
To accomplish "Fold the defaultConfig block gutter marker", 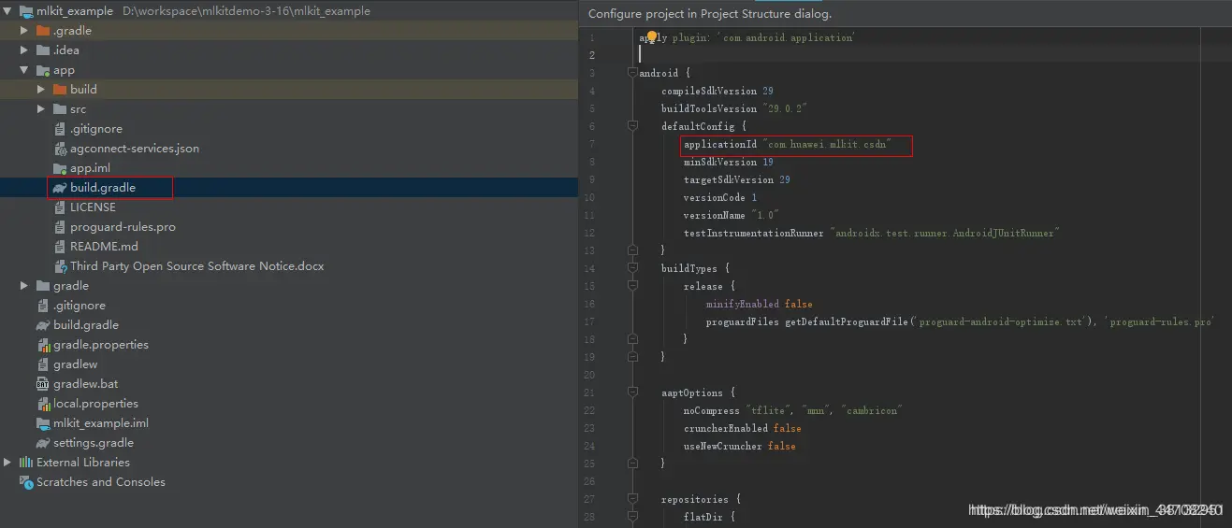I will coord(632,126).
